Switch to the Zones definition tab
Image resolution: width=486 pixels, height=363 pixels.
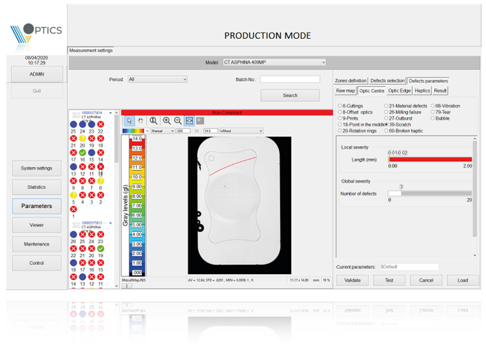point(350,81)
